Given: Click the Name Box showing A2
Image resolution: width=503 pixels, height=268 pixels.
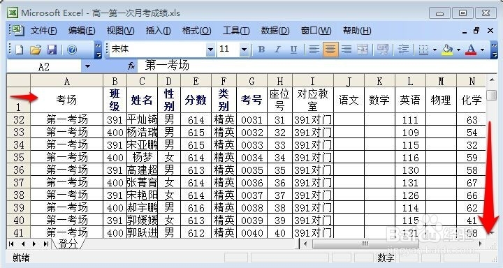Looking at the screenshot, I should point(44,67).
